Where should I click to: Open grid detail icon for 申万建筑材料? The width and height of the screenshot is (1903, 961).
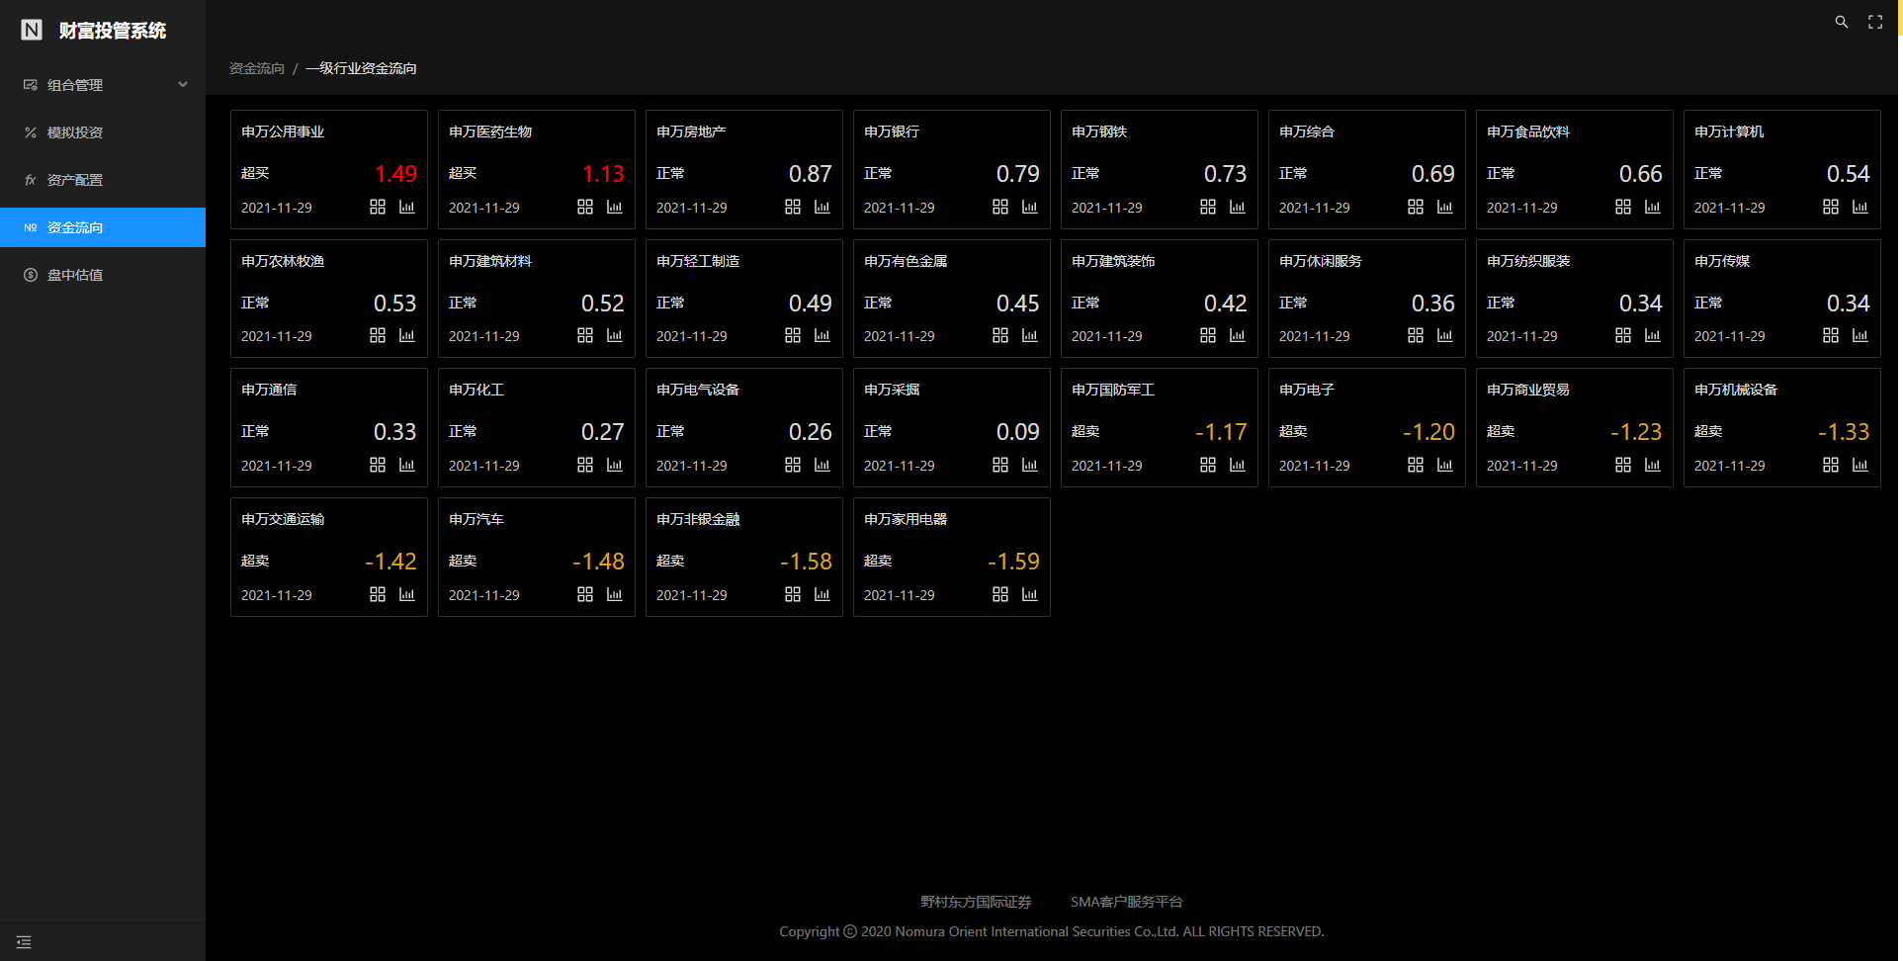(585, 335)
